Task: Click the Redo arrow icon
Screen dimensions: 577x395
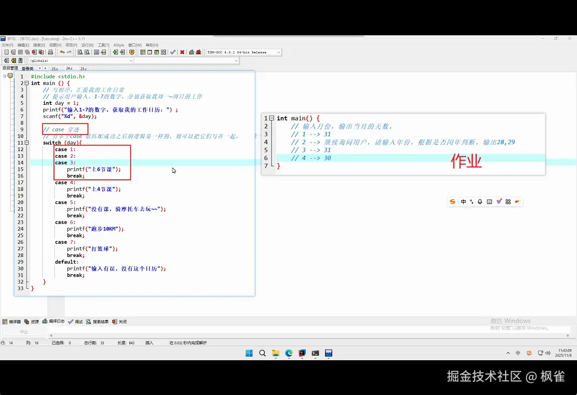Action: 69,52
